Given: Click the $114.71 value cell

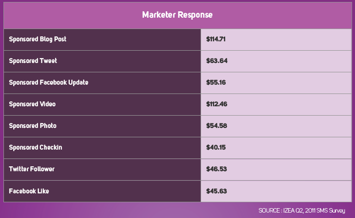Looking at the screenshot, I should tap(216, 39).
